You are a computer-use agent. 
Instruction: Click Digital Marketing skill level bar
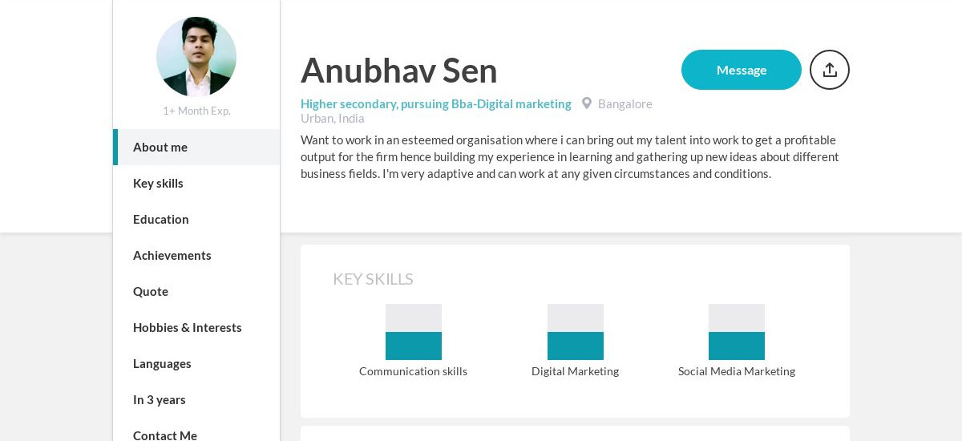(576, 332)
